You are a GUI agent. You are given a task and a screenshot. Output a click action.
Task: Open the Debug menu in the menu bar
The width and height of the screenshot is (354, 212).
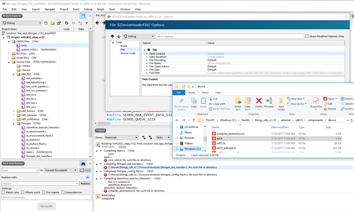click(x=88, y=9)
